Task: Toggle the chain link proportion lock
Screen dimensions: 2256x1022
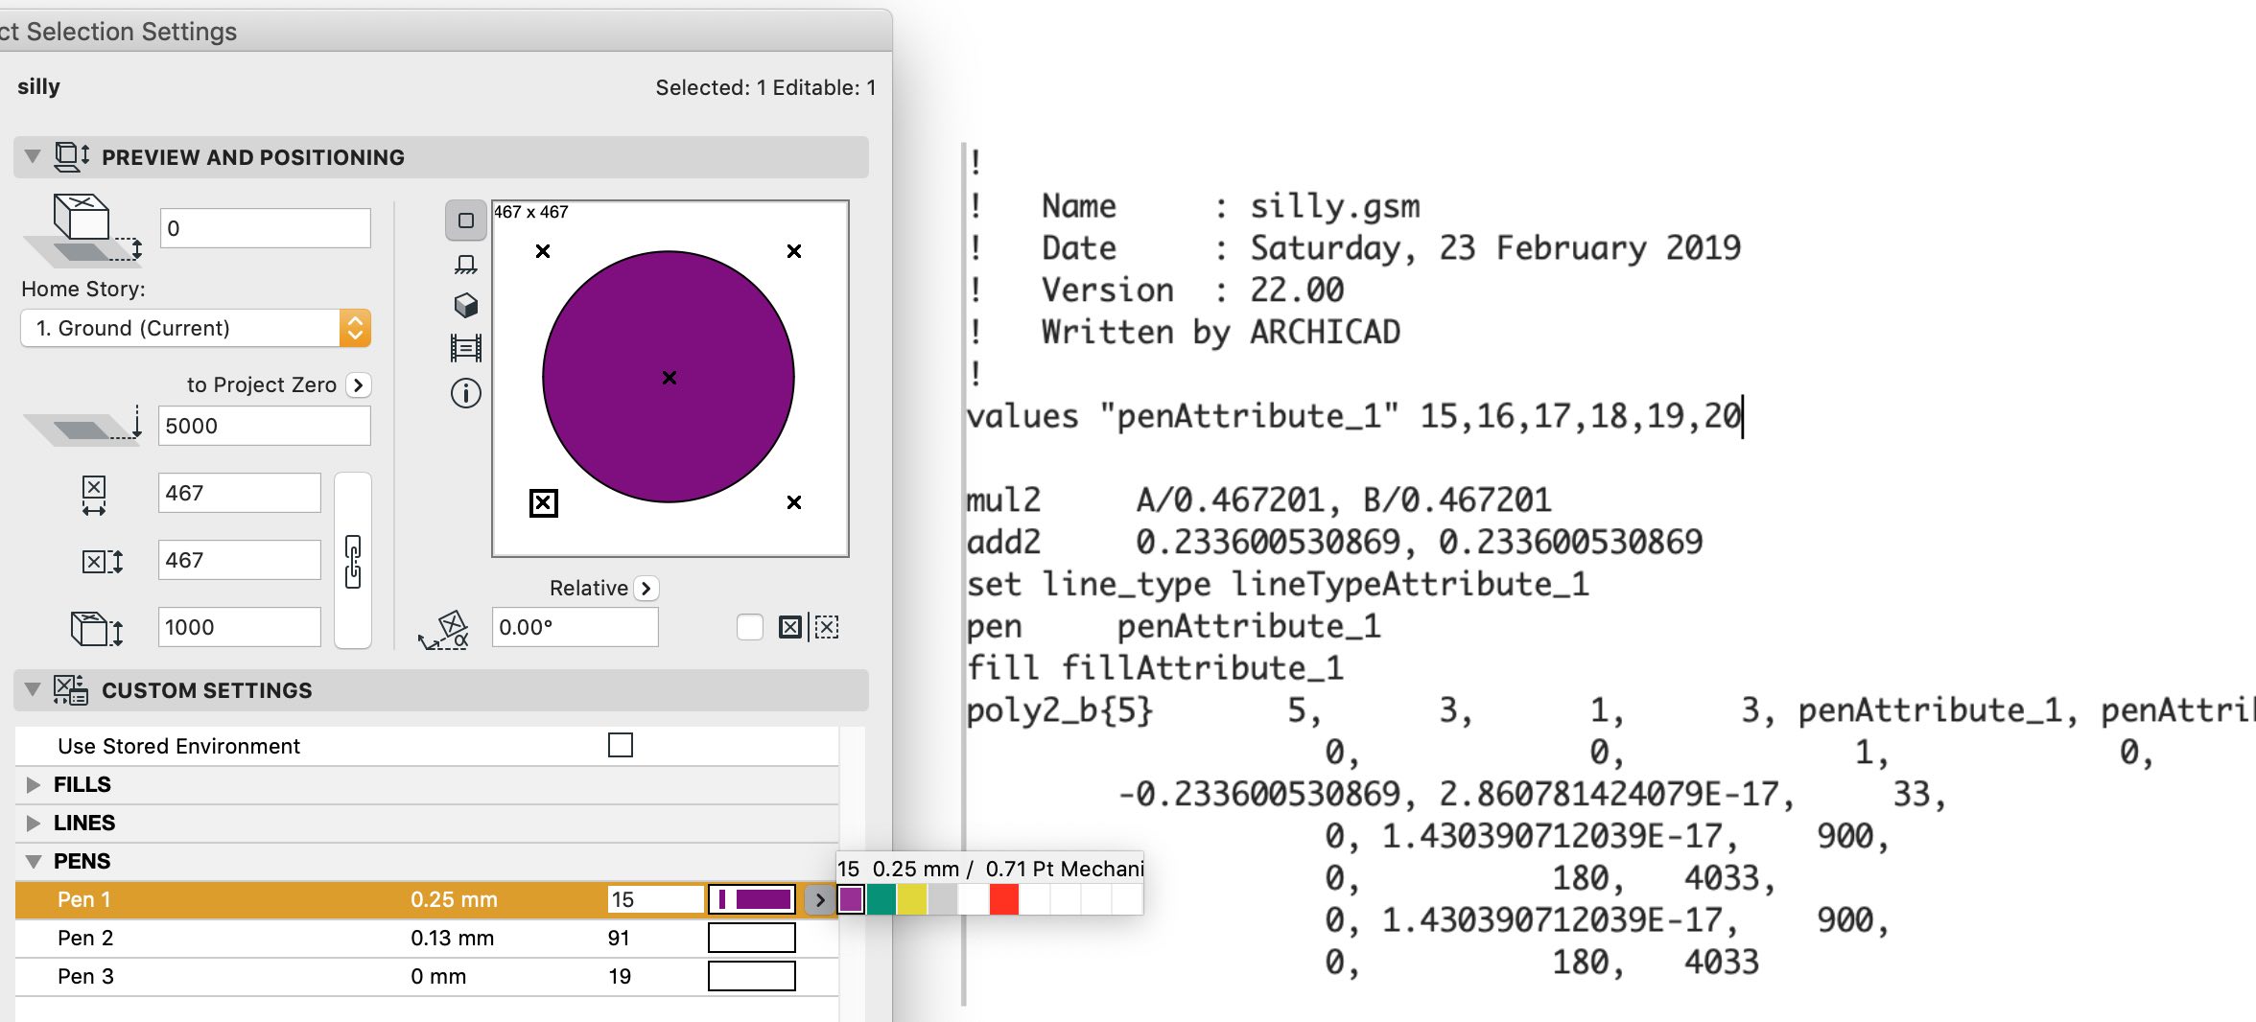Action: click(x=353, y=561)
